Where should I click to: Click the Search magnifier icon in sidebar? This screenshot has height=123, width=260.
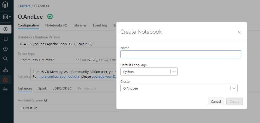click(6, 58)
